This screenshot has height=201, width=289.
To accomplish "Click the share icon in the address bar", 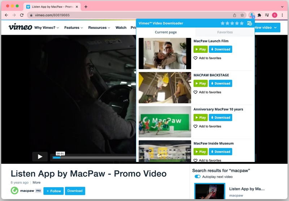I will point(234,15).
